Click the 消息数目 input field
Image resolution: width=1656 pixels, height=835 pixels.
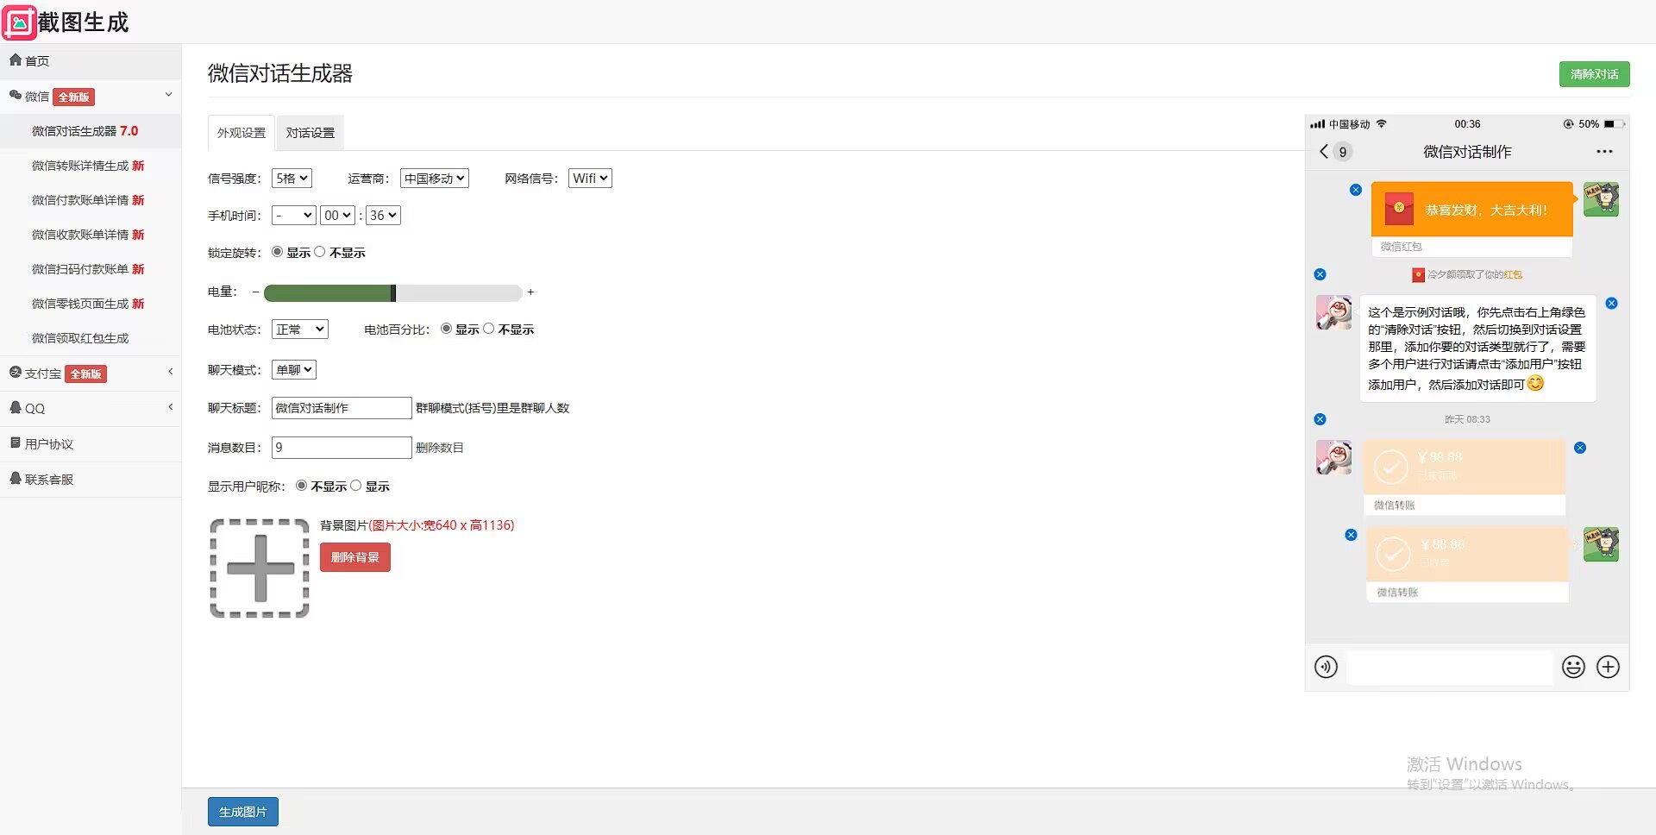coord(342,448)
